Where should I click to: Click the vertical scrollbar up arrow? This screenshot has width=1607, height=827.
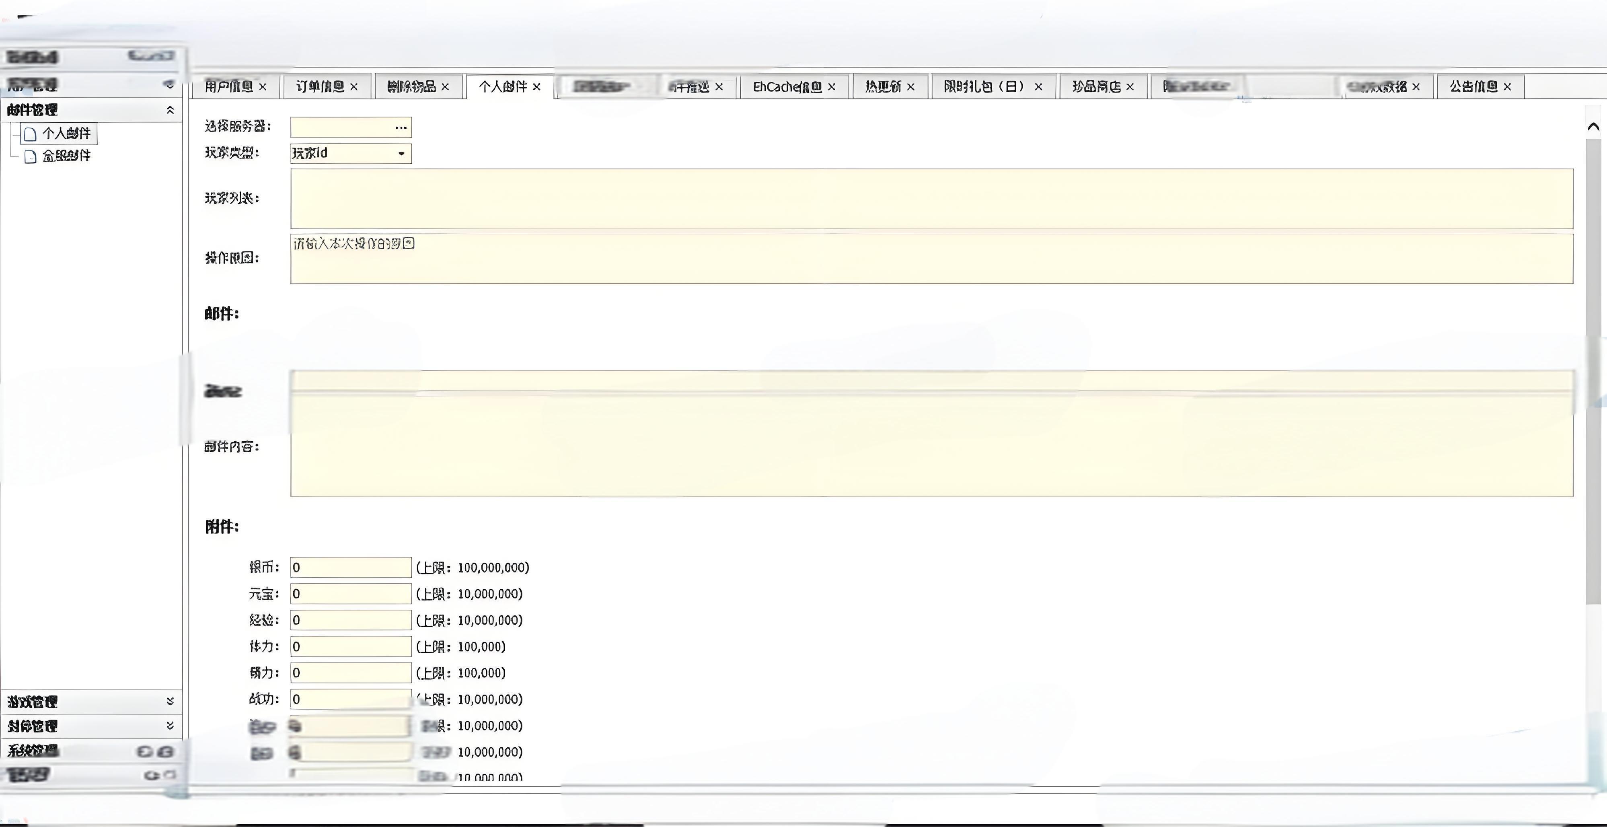pyautogui.click(x=1593, y=127)
